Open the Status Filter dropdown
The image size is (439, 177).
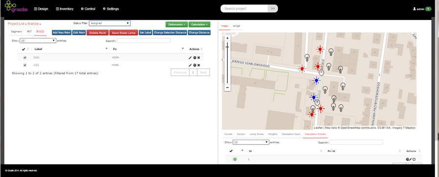coord(110,23)
